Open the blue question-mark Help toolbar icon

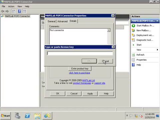pyautogui.click(x=19, y=11)
